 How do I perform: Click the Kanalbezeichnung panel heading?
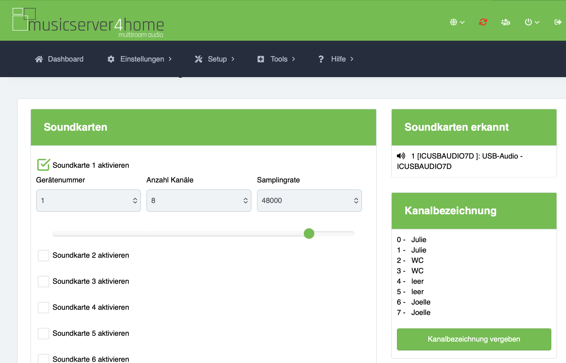450,211
